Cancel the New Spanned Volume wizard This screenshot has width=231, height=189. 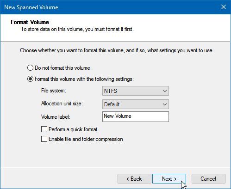click(x=208, y=179)
